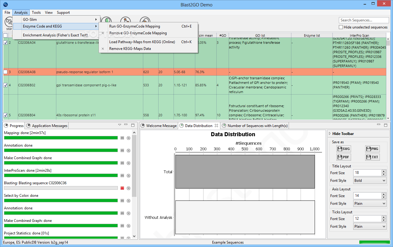Select Run GO-EnzymeCode Mapping menu item
Screen dimensions: 393x247
pos(134,26)
